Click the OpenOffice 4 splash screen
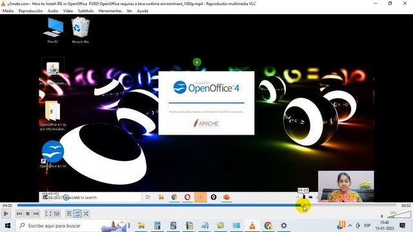The image size is (413, 232). pyautogui.click(x=206, y=103)
